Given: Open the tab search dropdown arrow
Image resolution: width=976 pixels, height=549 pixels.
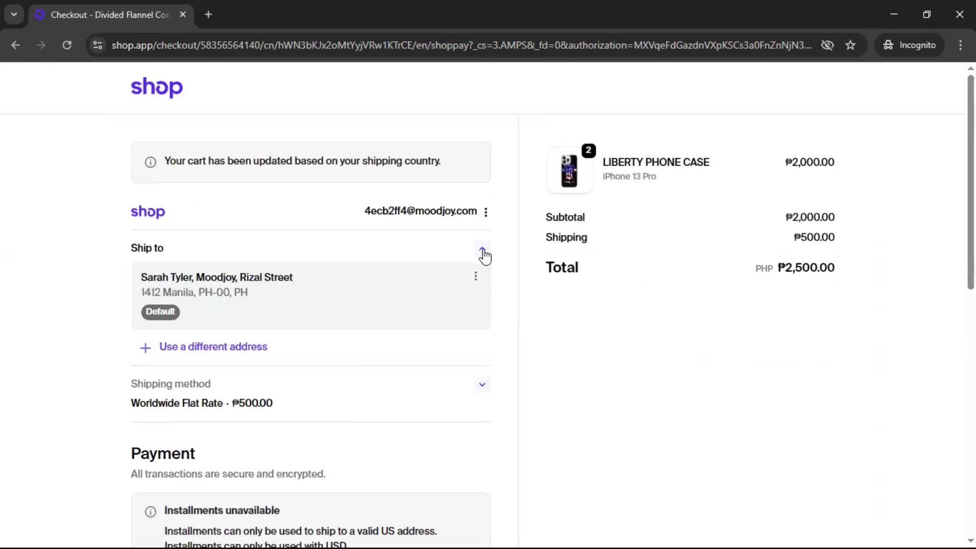Looking at the screenshot, I should point(14,14).
